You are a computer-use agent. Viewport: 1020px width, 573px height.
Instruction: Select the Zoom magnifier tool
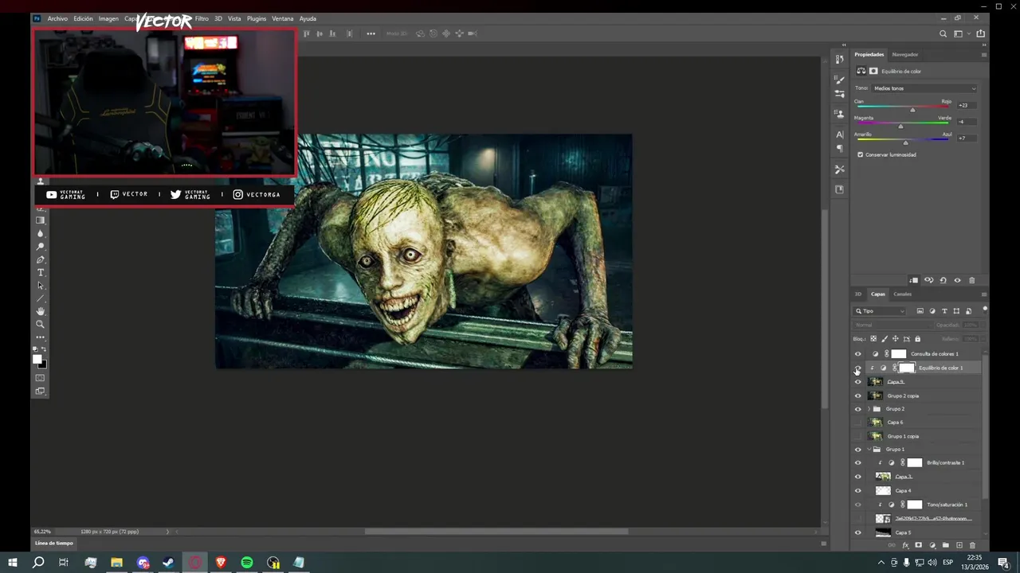pos(41,324)
